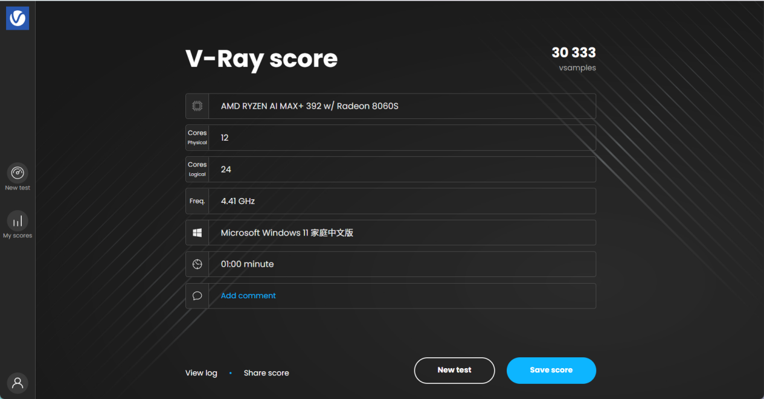764x399 pixels.
Task: Open View log link
Action: click(x=201, y=373)
